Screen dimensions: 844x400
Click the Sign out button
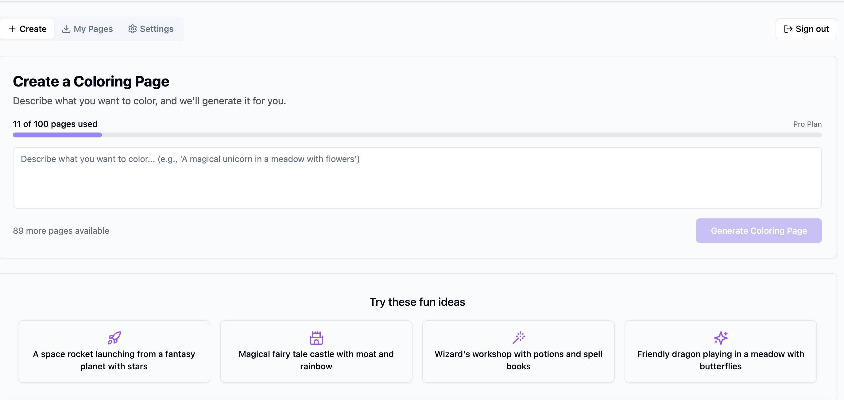tap(806, 29)
